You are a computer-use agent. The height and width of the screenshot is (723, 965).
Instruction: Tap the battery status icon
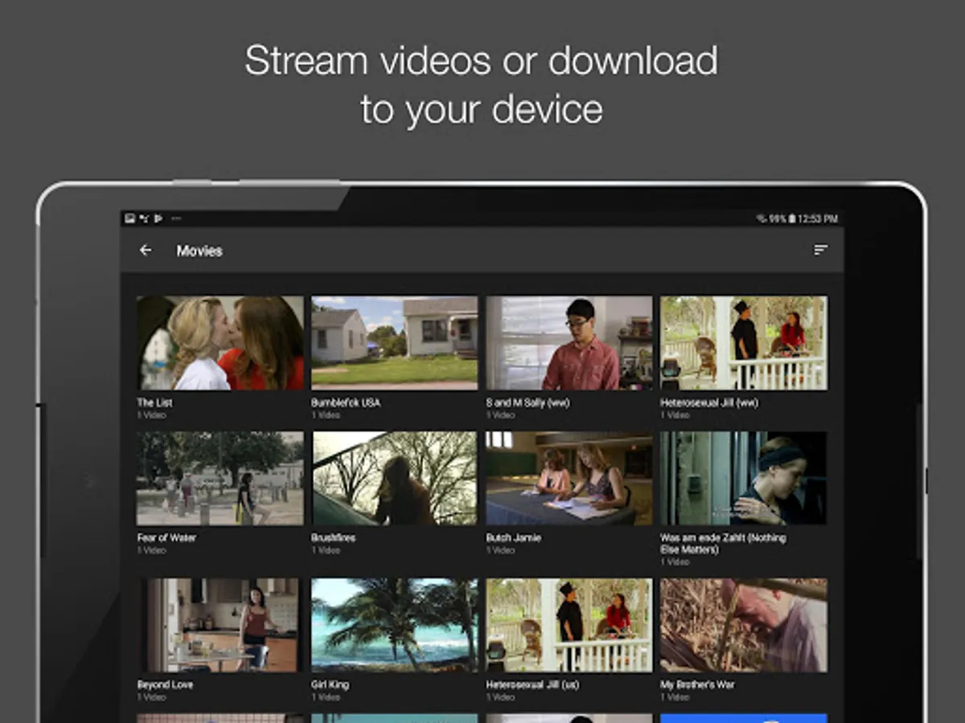(x=791, y=218)
